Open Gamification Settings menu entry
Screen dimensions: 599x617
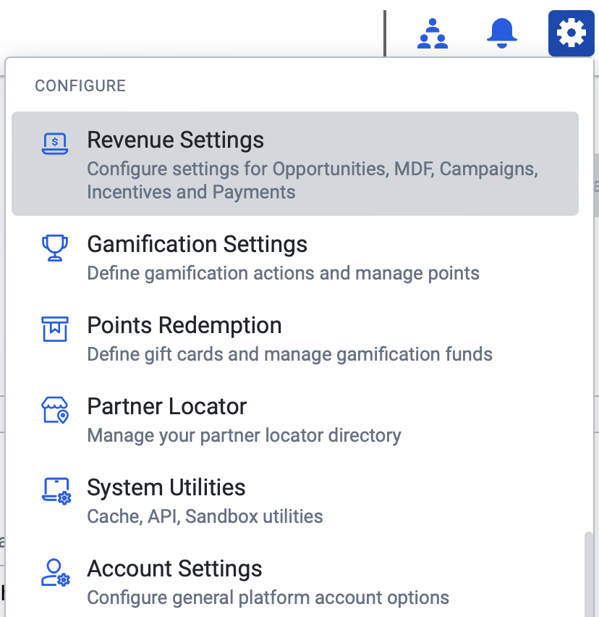point(295,257)
